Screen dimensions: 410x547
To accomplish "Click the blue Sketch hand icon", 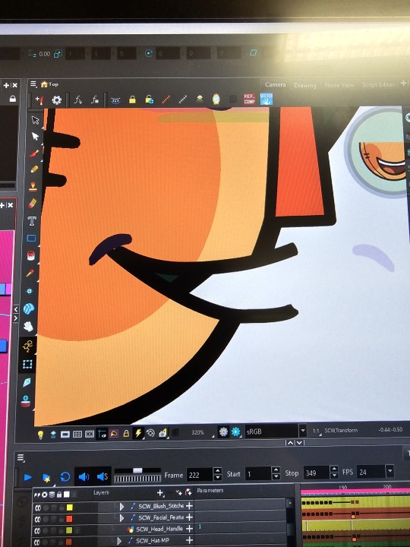I will click(266, 99).
